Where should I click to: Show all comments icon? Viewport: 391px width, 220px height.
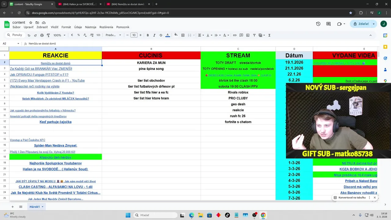[328, 24]
